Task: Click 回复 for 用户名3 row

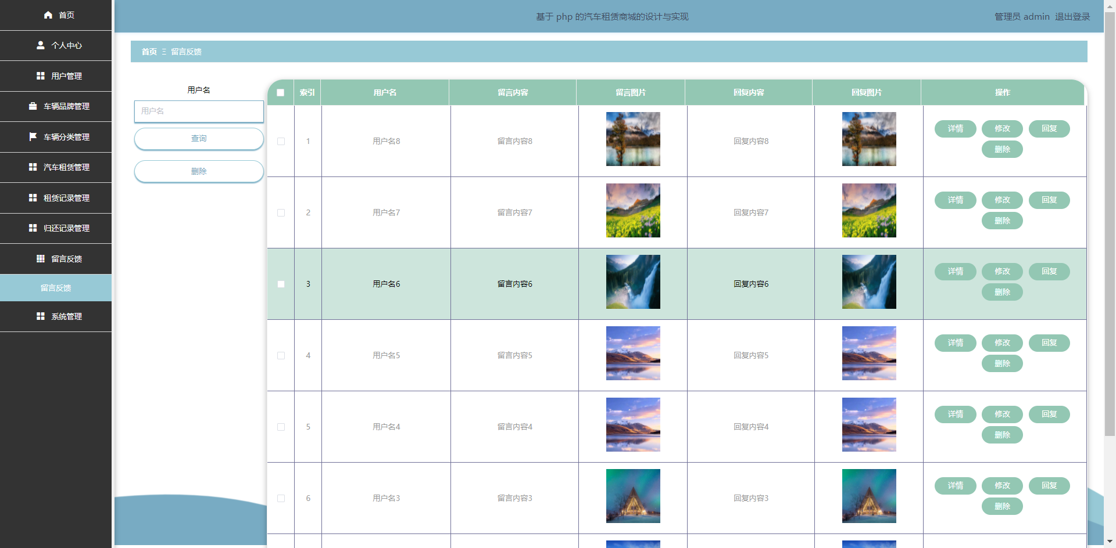Action: coord(1049,486)
